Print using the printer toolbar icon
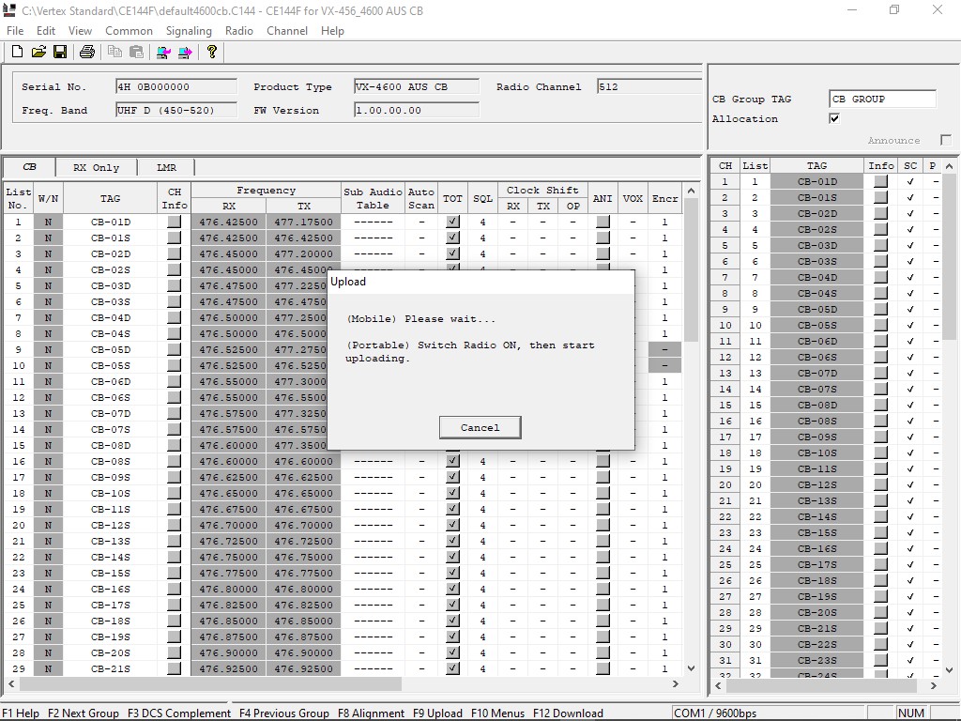Image resolution: width=961 pixels, height=721 pixels. click(87, 53)
